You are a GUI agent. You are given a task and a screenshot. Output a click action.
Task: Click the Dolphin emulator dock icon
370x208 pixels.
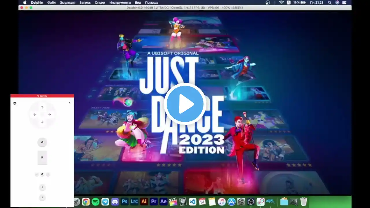pos(270,202)
